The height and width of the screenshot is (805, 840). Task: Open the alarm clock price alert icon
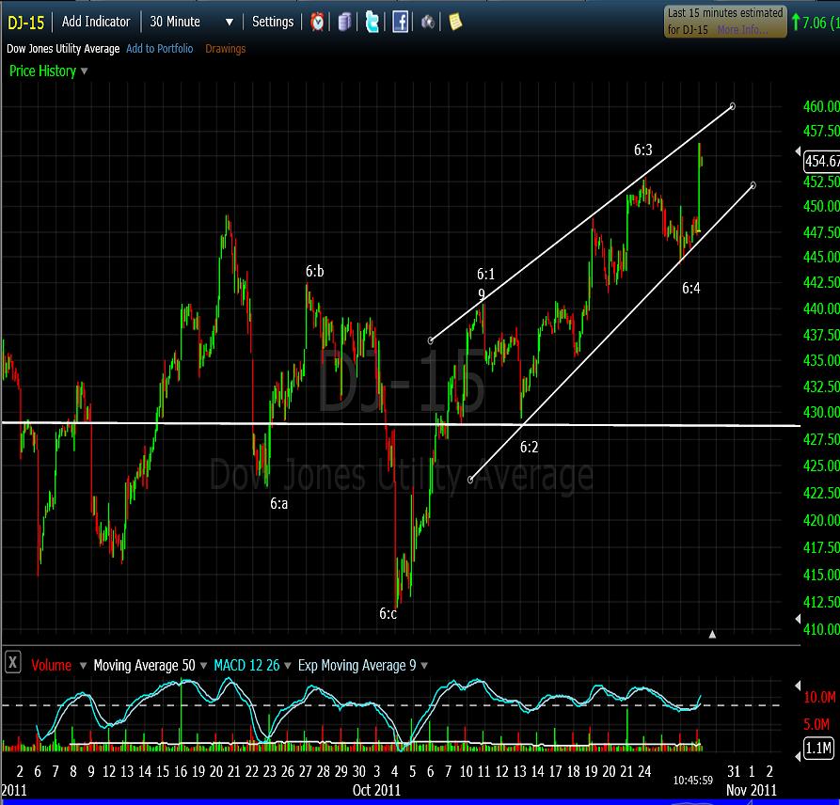317,22
